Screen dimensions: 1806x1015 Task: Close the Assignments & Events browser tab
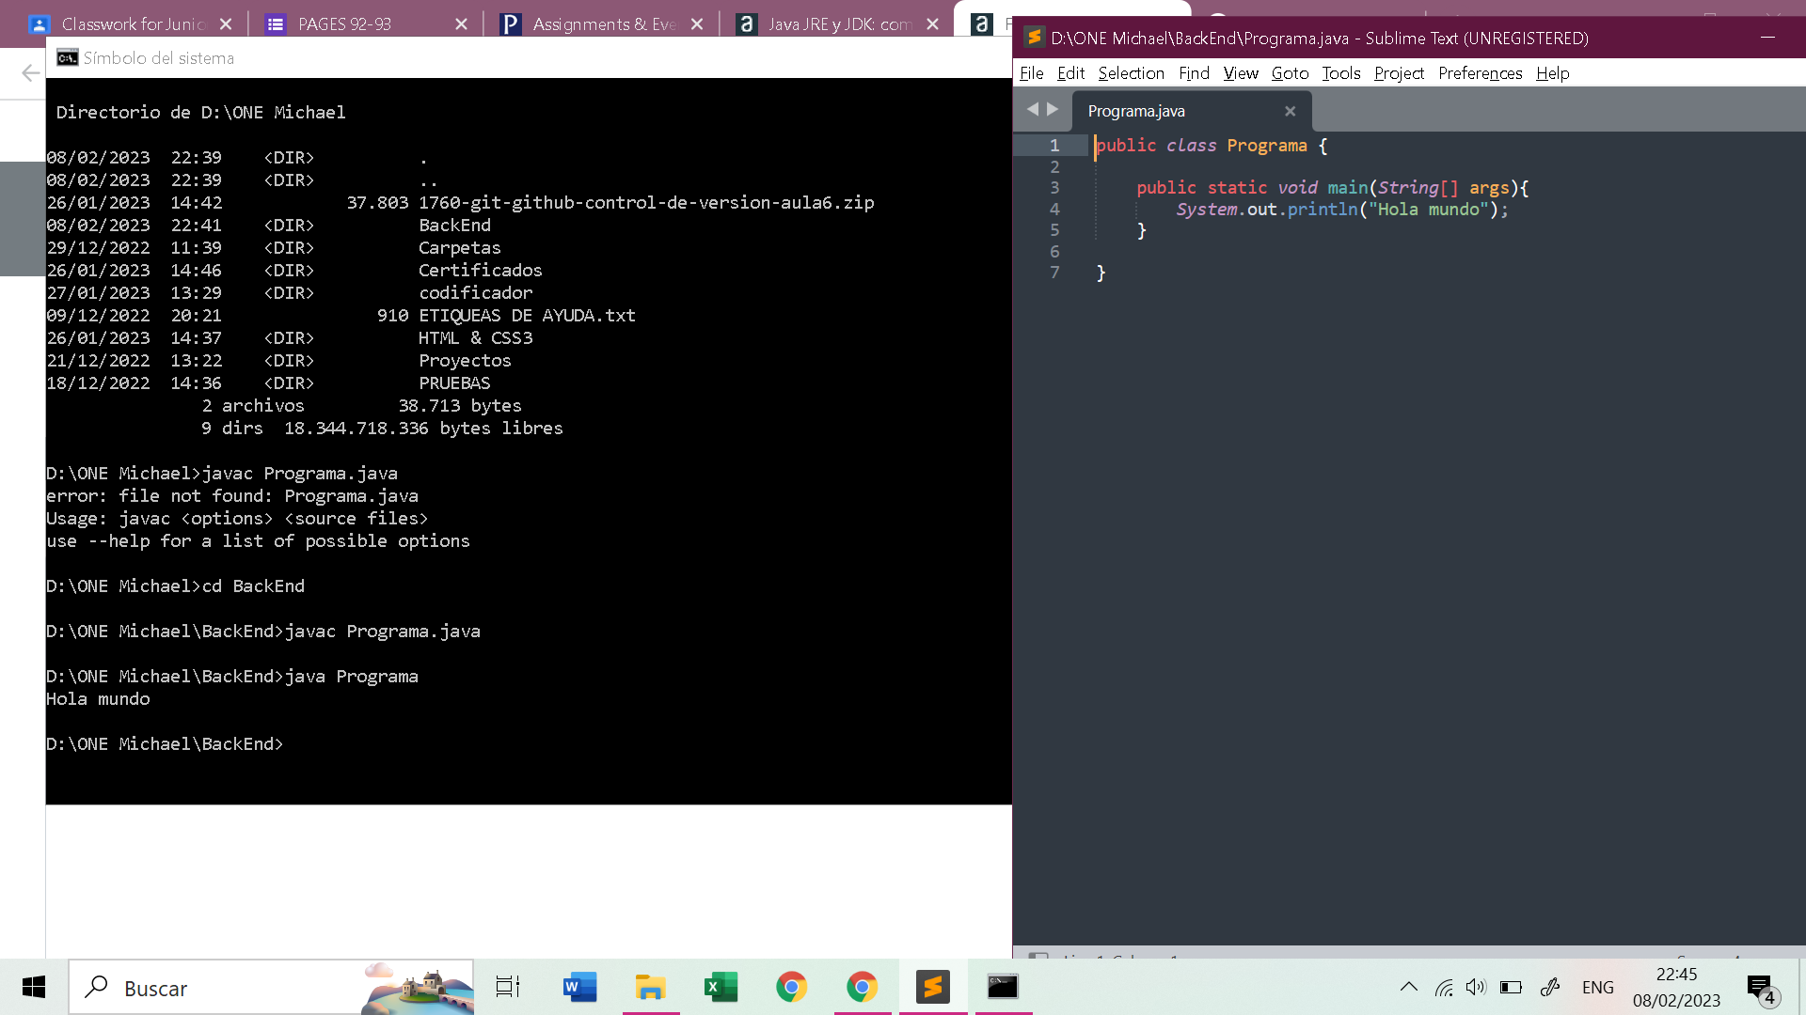[x=697, y=23]
